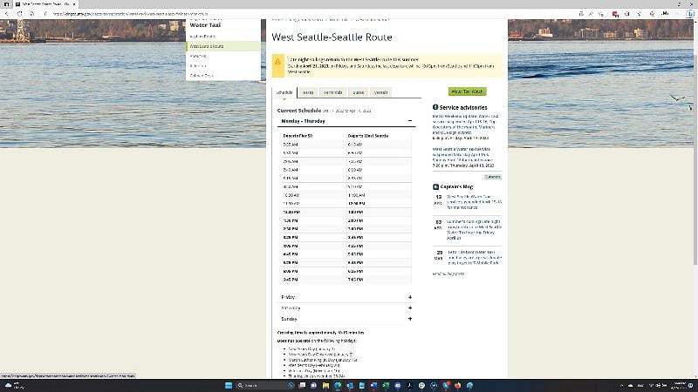Expand the Sunday schedule section
Screen dimensions: 698x392
[346, 319]
